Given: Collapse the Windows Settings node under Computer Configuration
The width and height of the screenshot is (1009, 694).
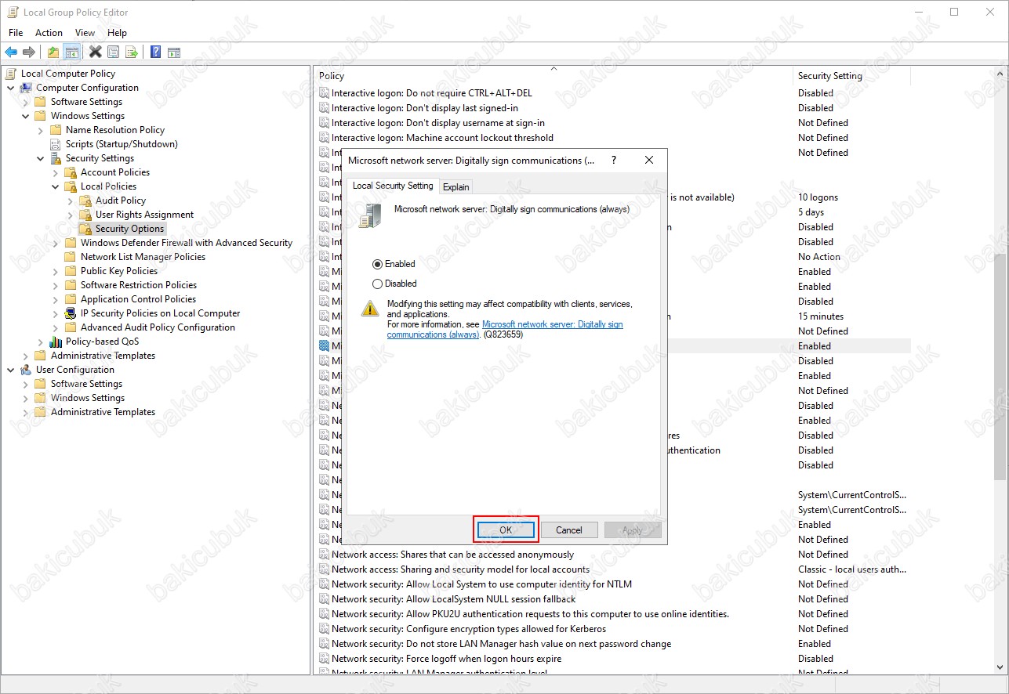Looking at the screenshot, I should pyautogui.click(x=26, y=116).
